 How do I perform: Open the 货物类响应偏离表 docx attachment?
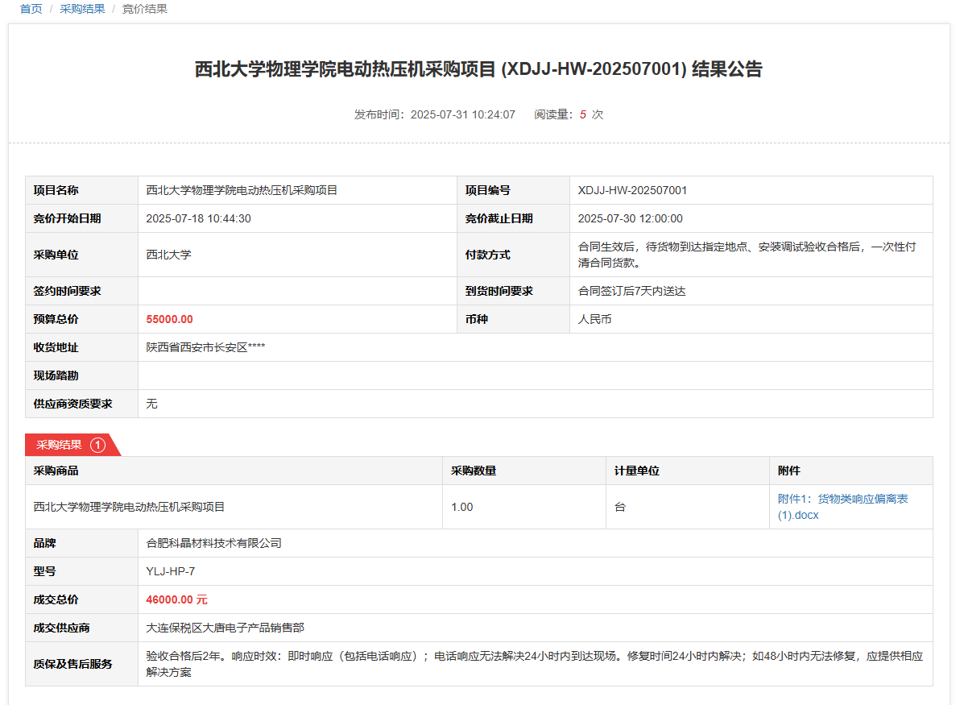tap(842, 507)
